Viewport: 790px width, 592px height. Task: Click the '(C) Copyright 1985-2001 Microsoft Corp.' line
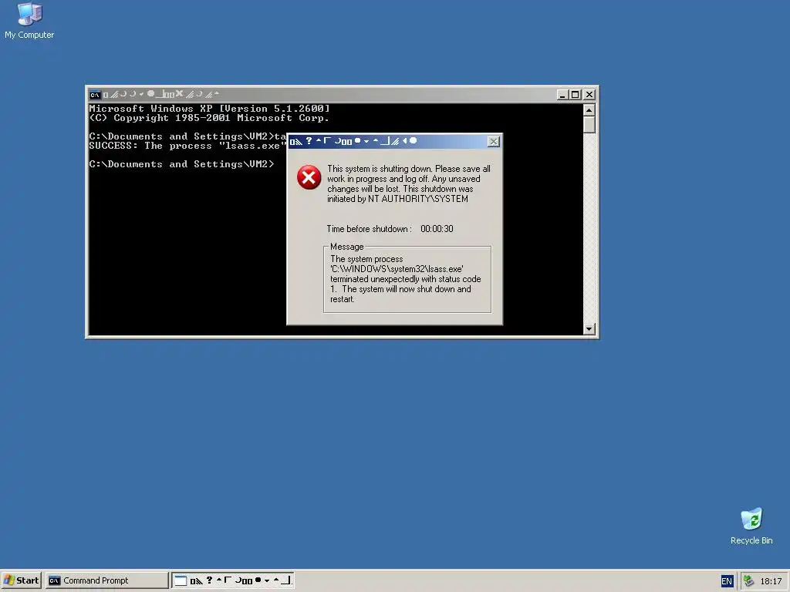[x=209, y=118]
